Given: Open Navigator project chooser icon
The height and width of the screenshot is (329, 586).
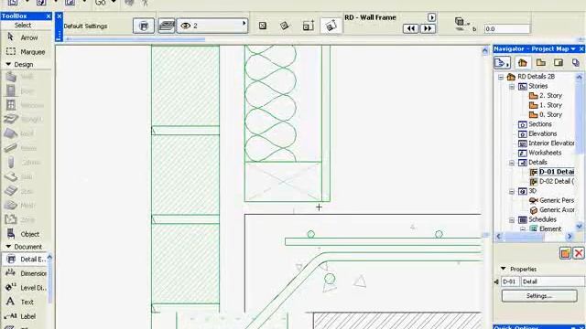Looking at the screenshot, I should (502, 63).
